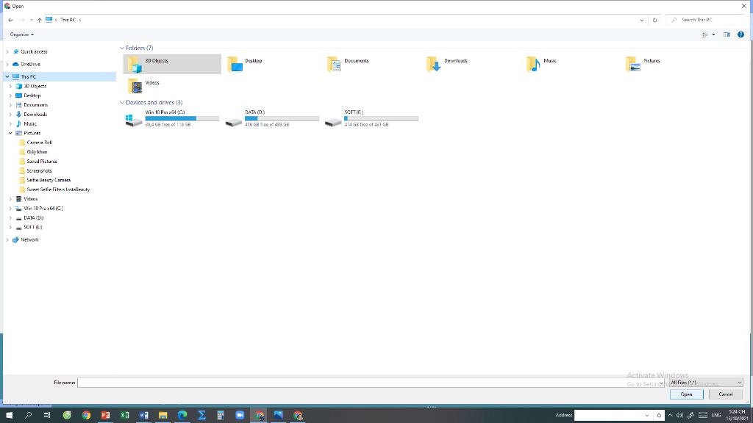Screen dimensions: 753x423
Task: Open taskbar Search magnifier
Action: [x=29, y=416]
